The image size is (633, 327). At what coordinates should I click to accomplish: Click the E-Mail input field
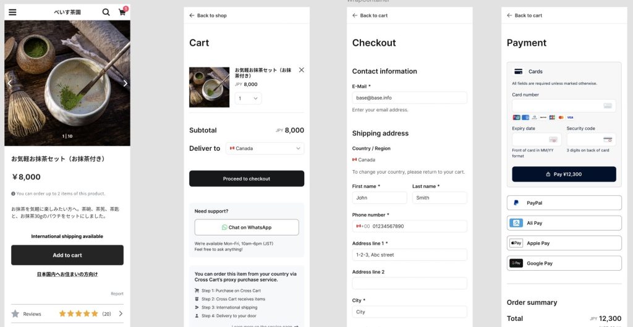(409, 98)
